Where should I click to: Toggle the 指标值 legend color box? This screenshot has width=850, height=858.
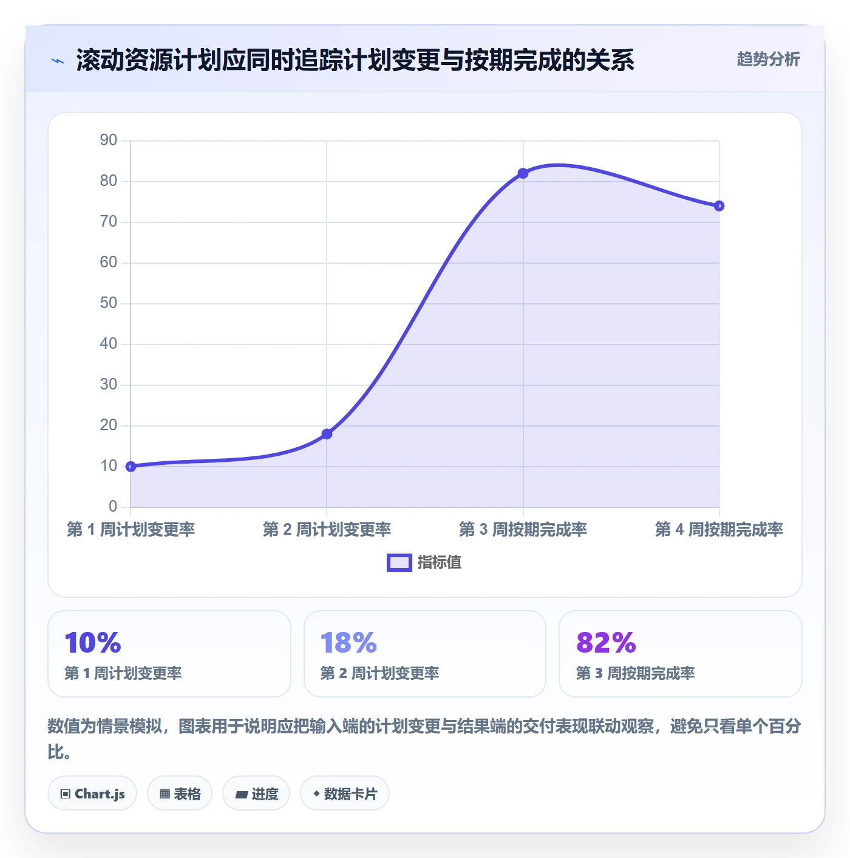pos(399,563)
